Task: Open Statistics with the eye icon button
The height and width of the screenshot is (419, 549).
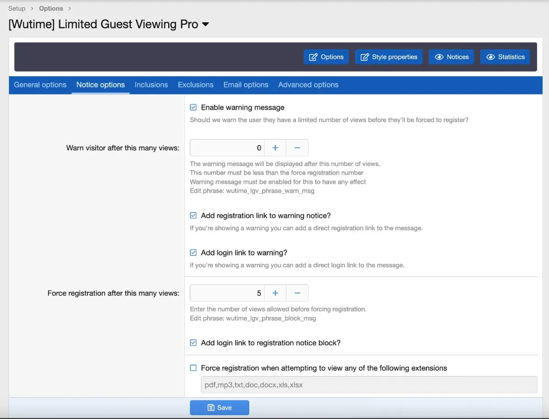Action: [505, 57]
